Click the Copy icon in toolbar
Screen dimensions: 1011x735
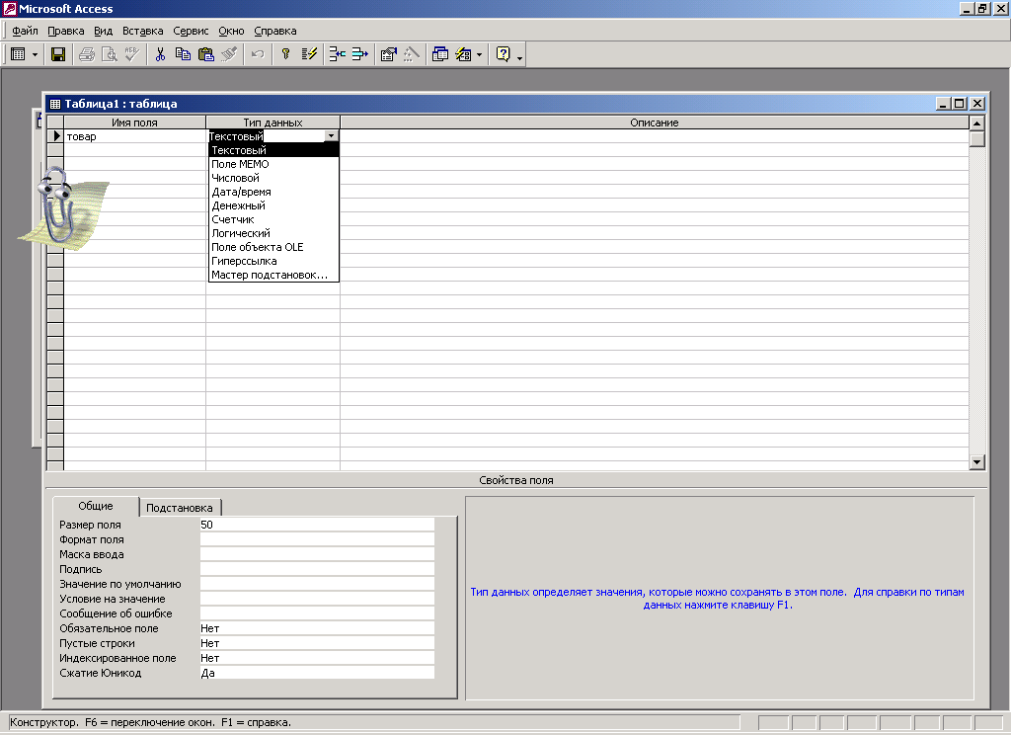(183, 55)
